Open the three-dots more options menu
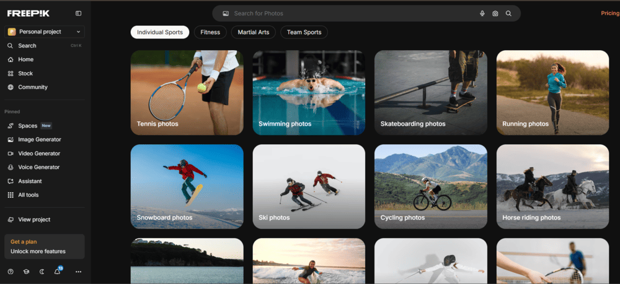The image size is (620, 284). [78, 272]
